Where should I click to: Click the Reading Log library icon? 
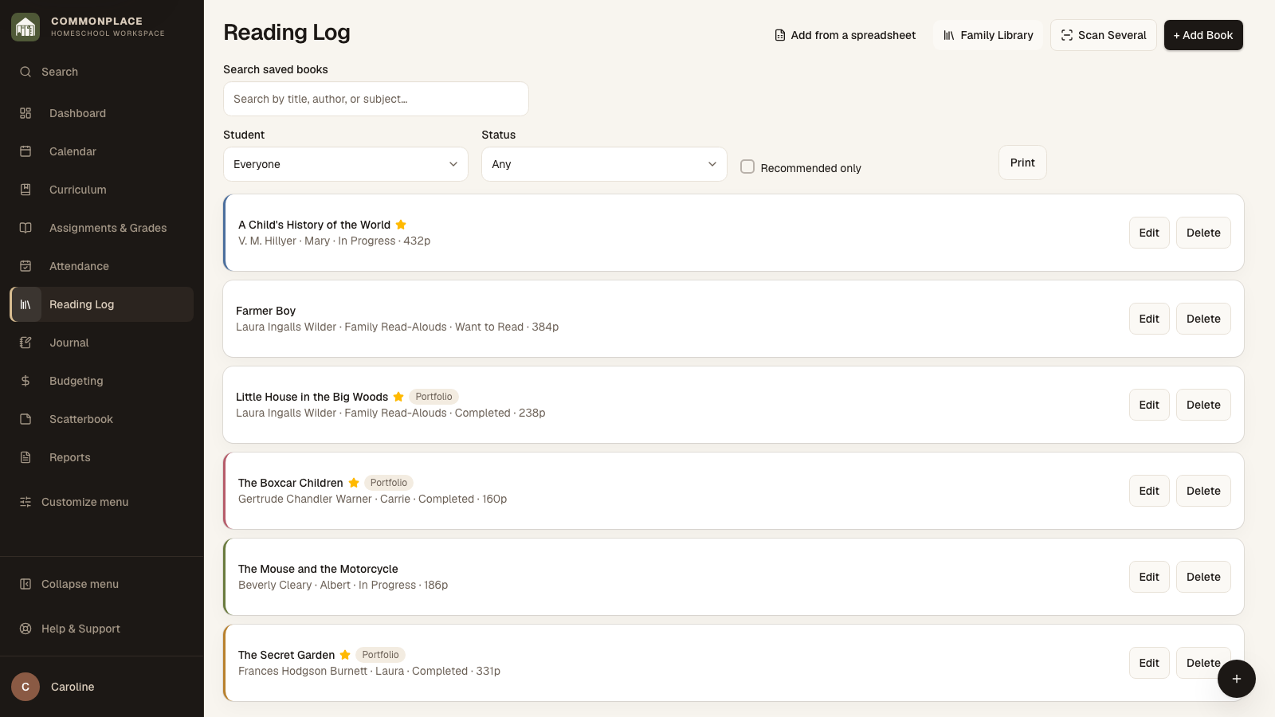point(25,304)
